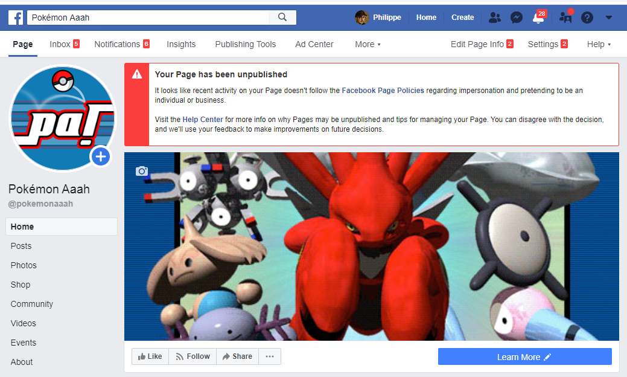Viewport: 627px width, 377px height.
Task: Go to Home in top bar
Action: [426, 18]
